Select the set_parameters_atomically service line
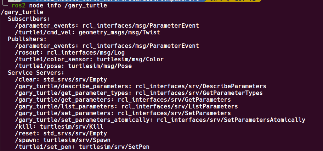The image size is (323, 151). (160, 120)
